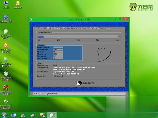Open the virtual CD drive desktop icon
The image size is (158, 118).
click(18, 5)
